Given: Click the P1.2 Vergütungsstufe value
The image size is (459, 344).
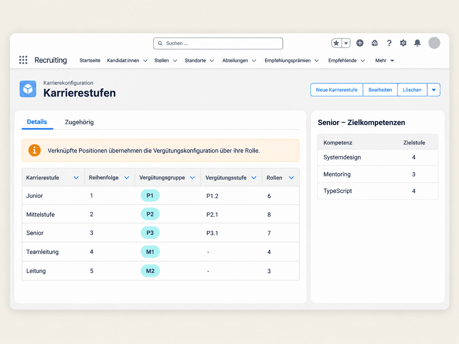Looking at the screenshot, I should click(212, 196).
